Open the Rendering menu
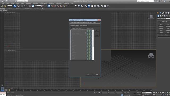This screenshot has width=170, height=96. tap(52, 3)
